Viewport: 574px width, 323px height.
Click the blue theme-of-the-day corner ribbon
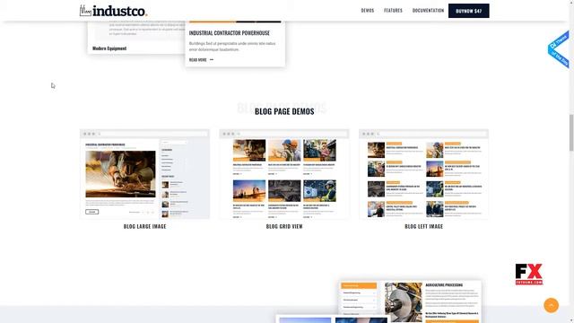point(559,49)
